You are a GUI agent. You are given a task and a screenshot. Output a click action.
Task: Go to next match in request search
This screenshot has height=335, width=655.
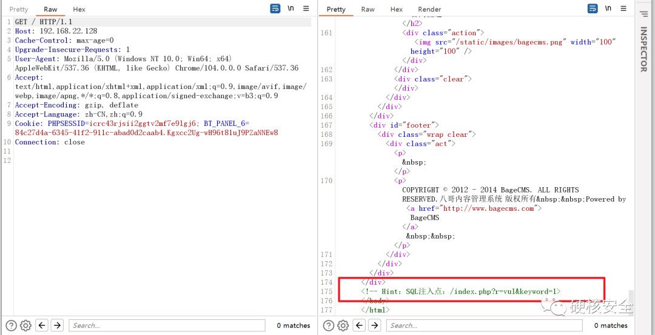(x=57, y=325)
